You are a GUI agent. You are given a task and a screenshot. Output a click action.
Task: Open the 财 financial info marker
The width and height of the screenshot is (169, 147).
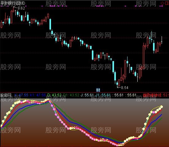98,90
